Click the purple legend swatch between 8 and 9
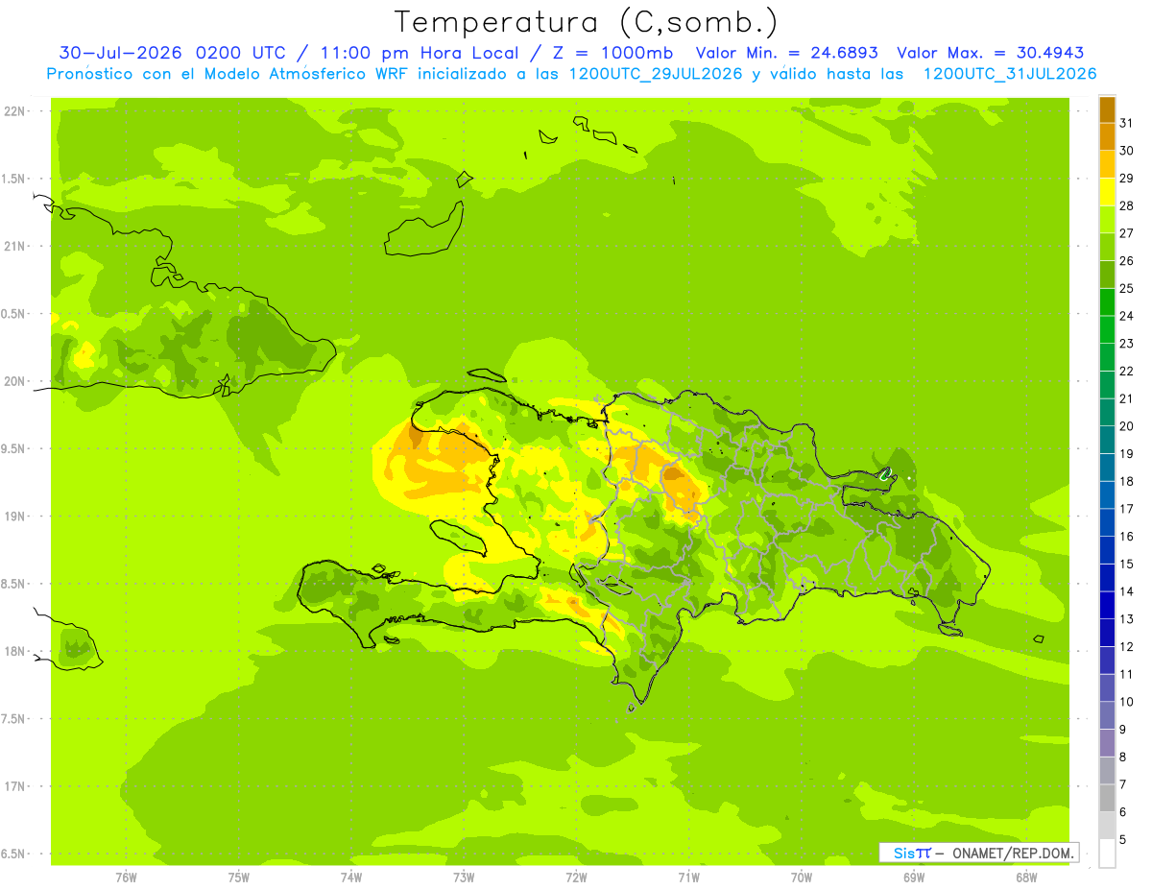 coord(1107,743)
